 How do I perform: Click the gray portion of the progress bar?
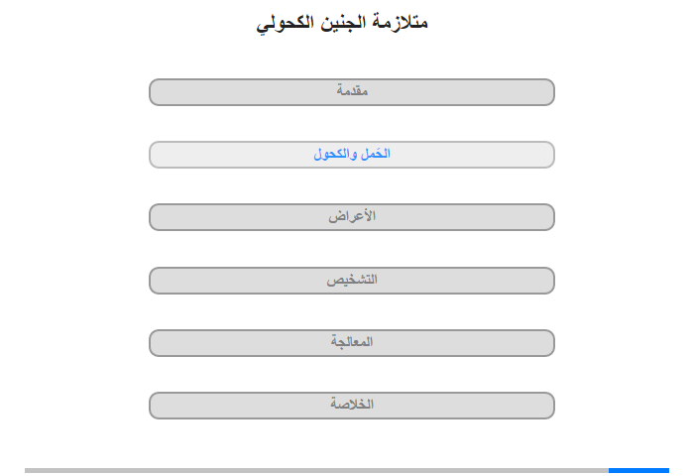click(x=316, y=470)
